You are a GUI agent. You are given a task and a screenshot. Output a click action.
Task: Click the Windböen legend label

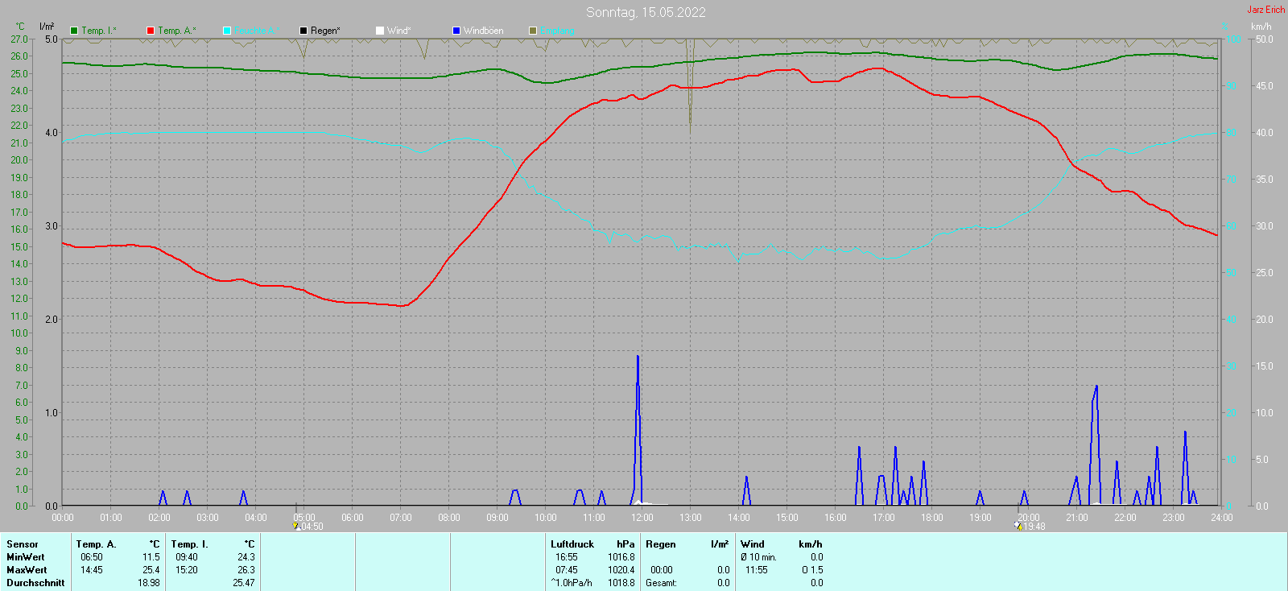483,31
